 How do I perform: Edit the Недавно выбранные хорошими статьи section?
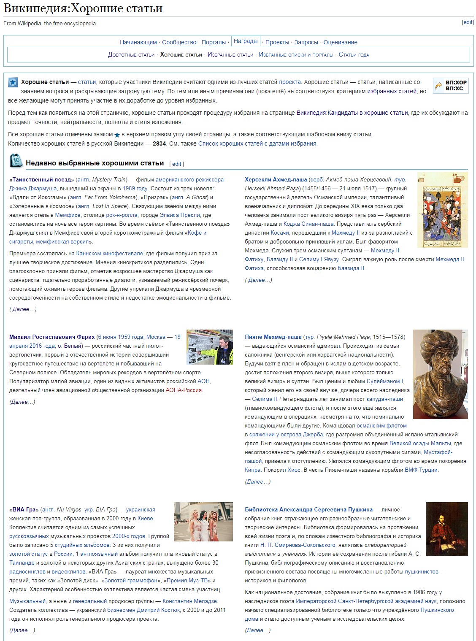click(176, 164)
